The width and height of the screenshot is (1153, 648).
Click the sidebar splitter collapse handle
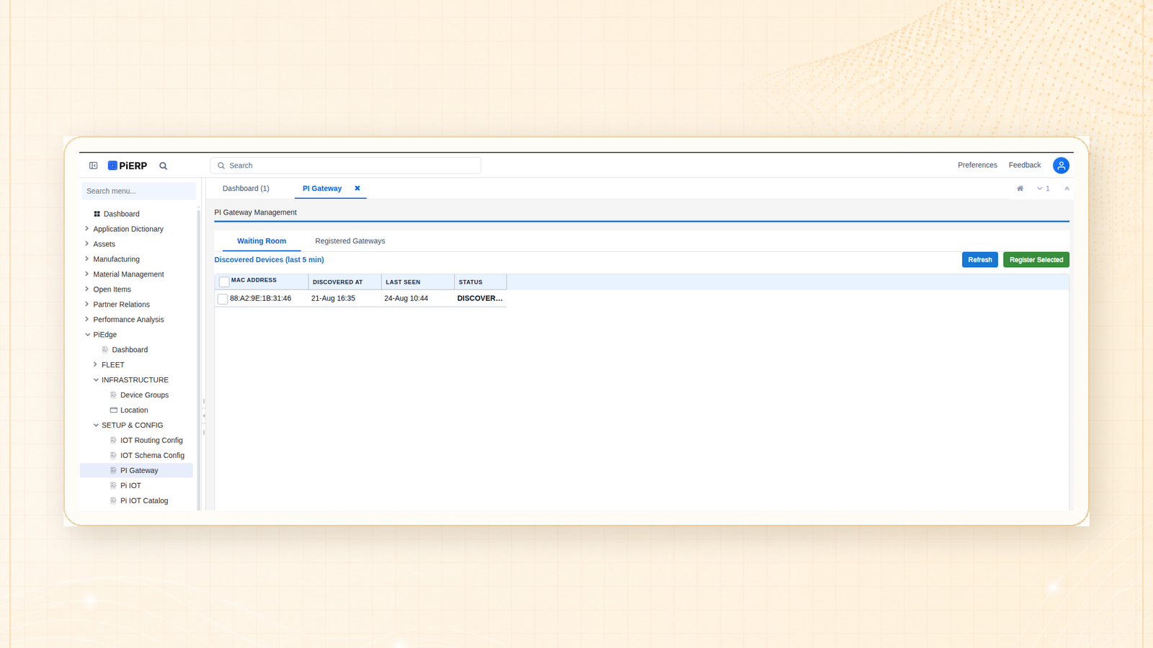click(204, 416)
